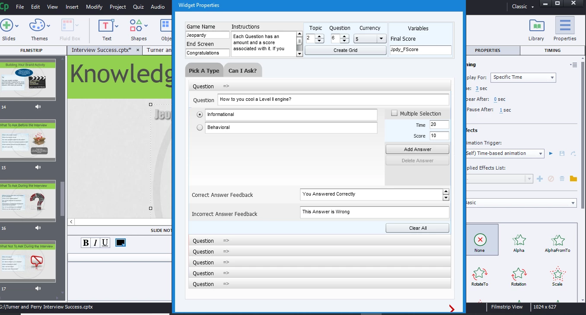The width and height of the screenshot is (586, 315).
Task: Click the red next arrow in widget
Action: point(452,309)
